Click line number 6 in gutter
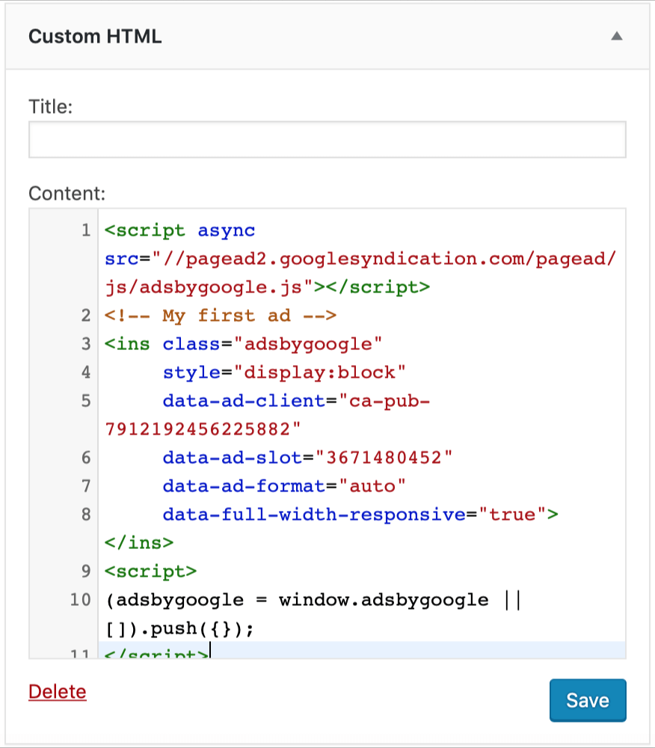Viewport: 655px width, 748px height. [x=86, y=458]
